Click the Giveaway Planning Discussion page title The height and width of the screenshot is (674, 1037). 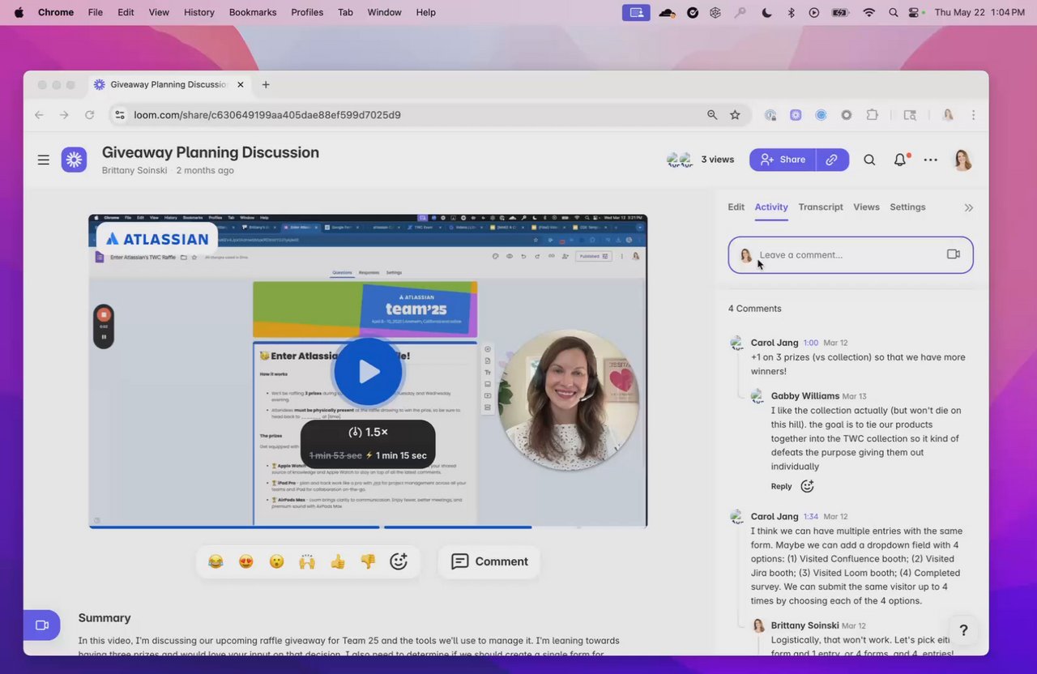click(x=211, y=152)
